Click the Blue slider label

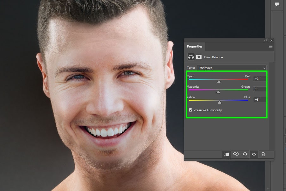point(247,97)
